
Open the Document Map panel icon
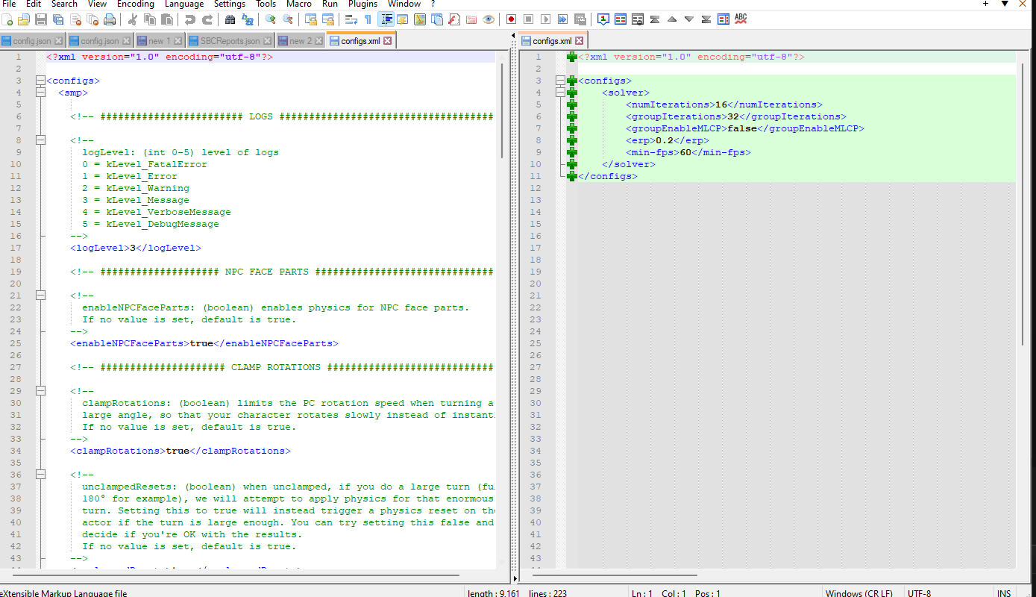[420, 19]
